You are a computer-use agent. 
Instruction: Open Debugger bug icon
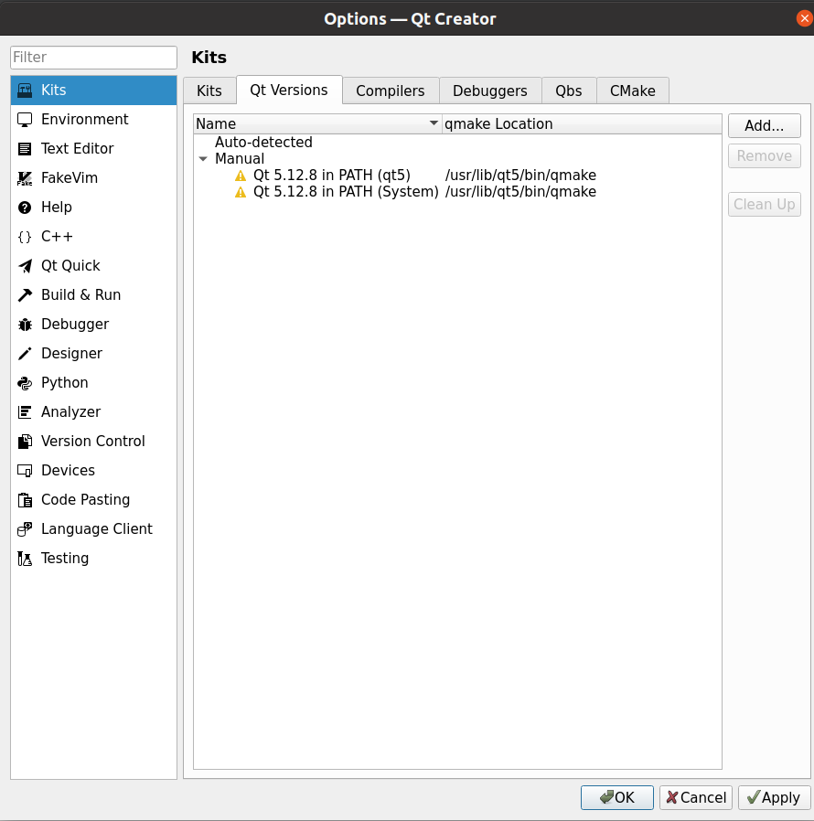click(x=25, y=325)
